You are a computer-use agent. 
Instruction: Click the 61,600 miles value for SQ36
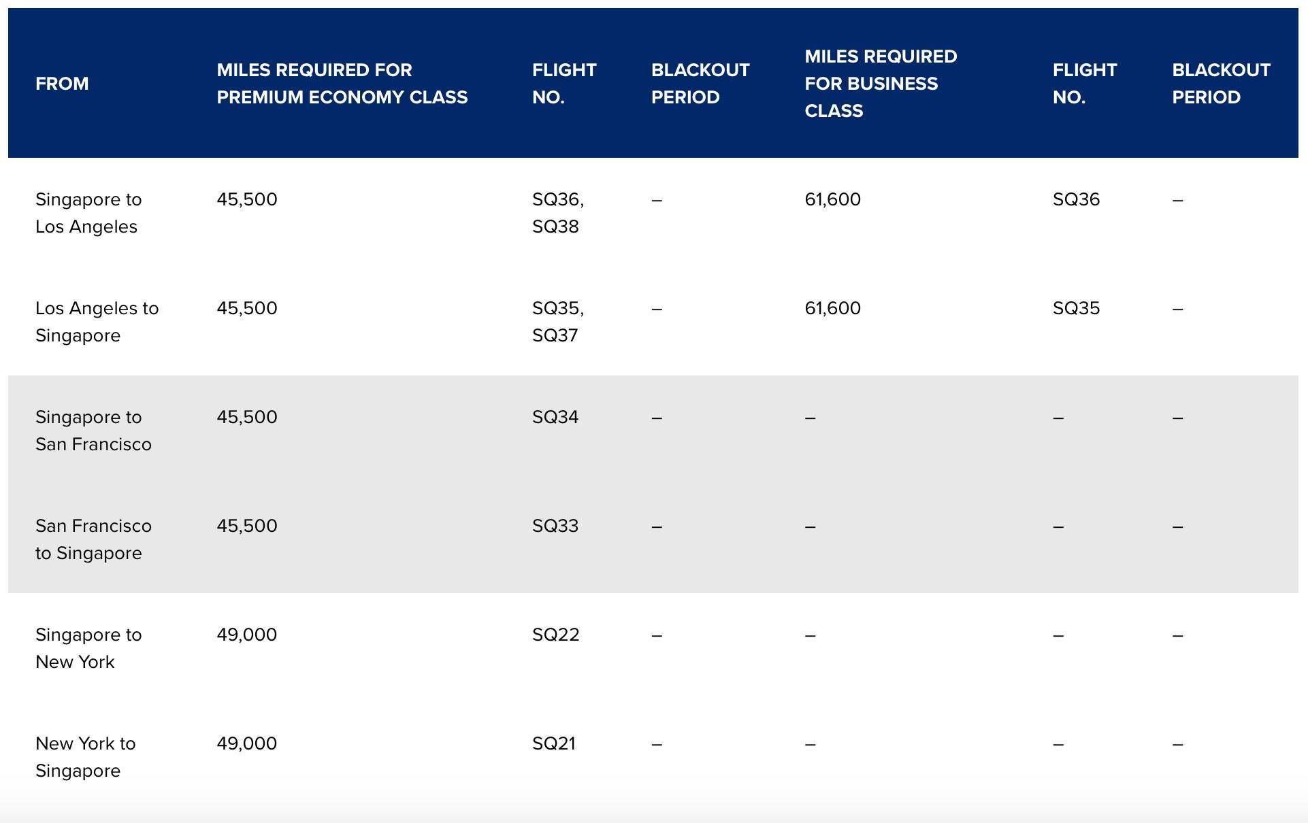[x=832, y=199]
